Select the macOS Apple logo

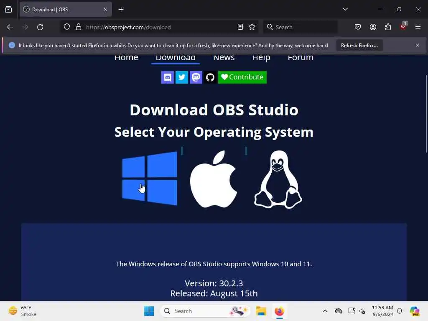click(214, 179)
